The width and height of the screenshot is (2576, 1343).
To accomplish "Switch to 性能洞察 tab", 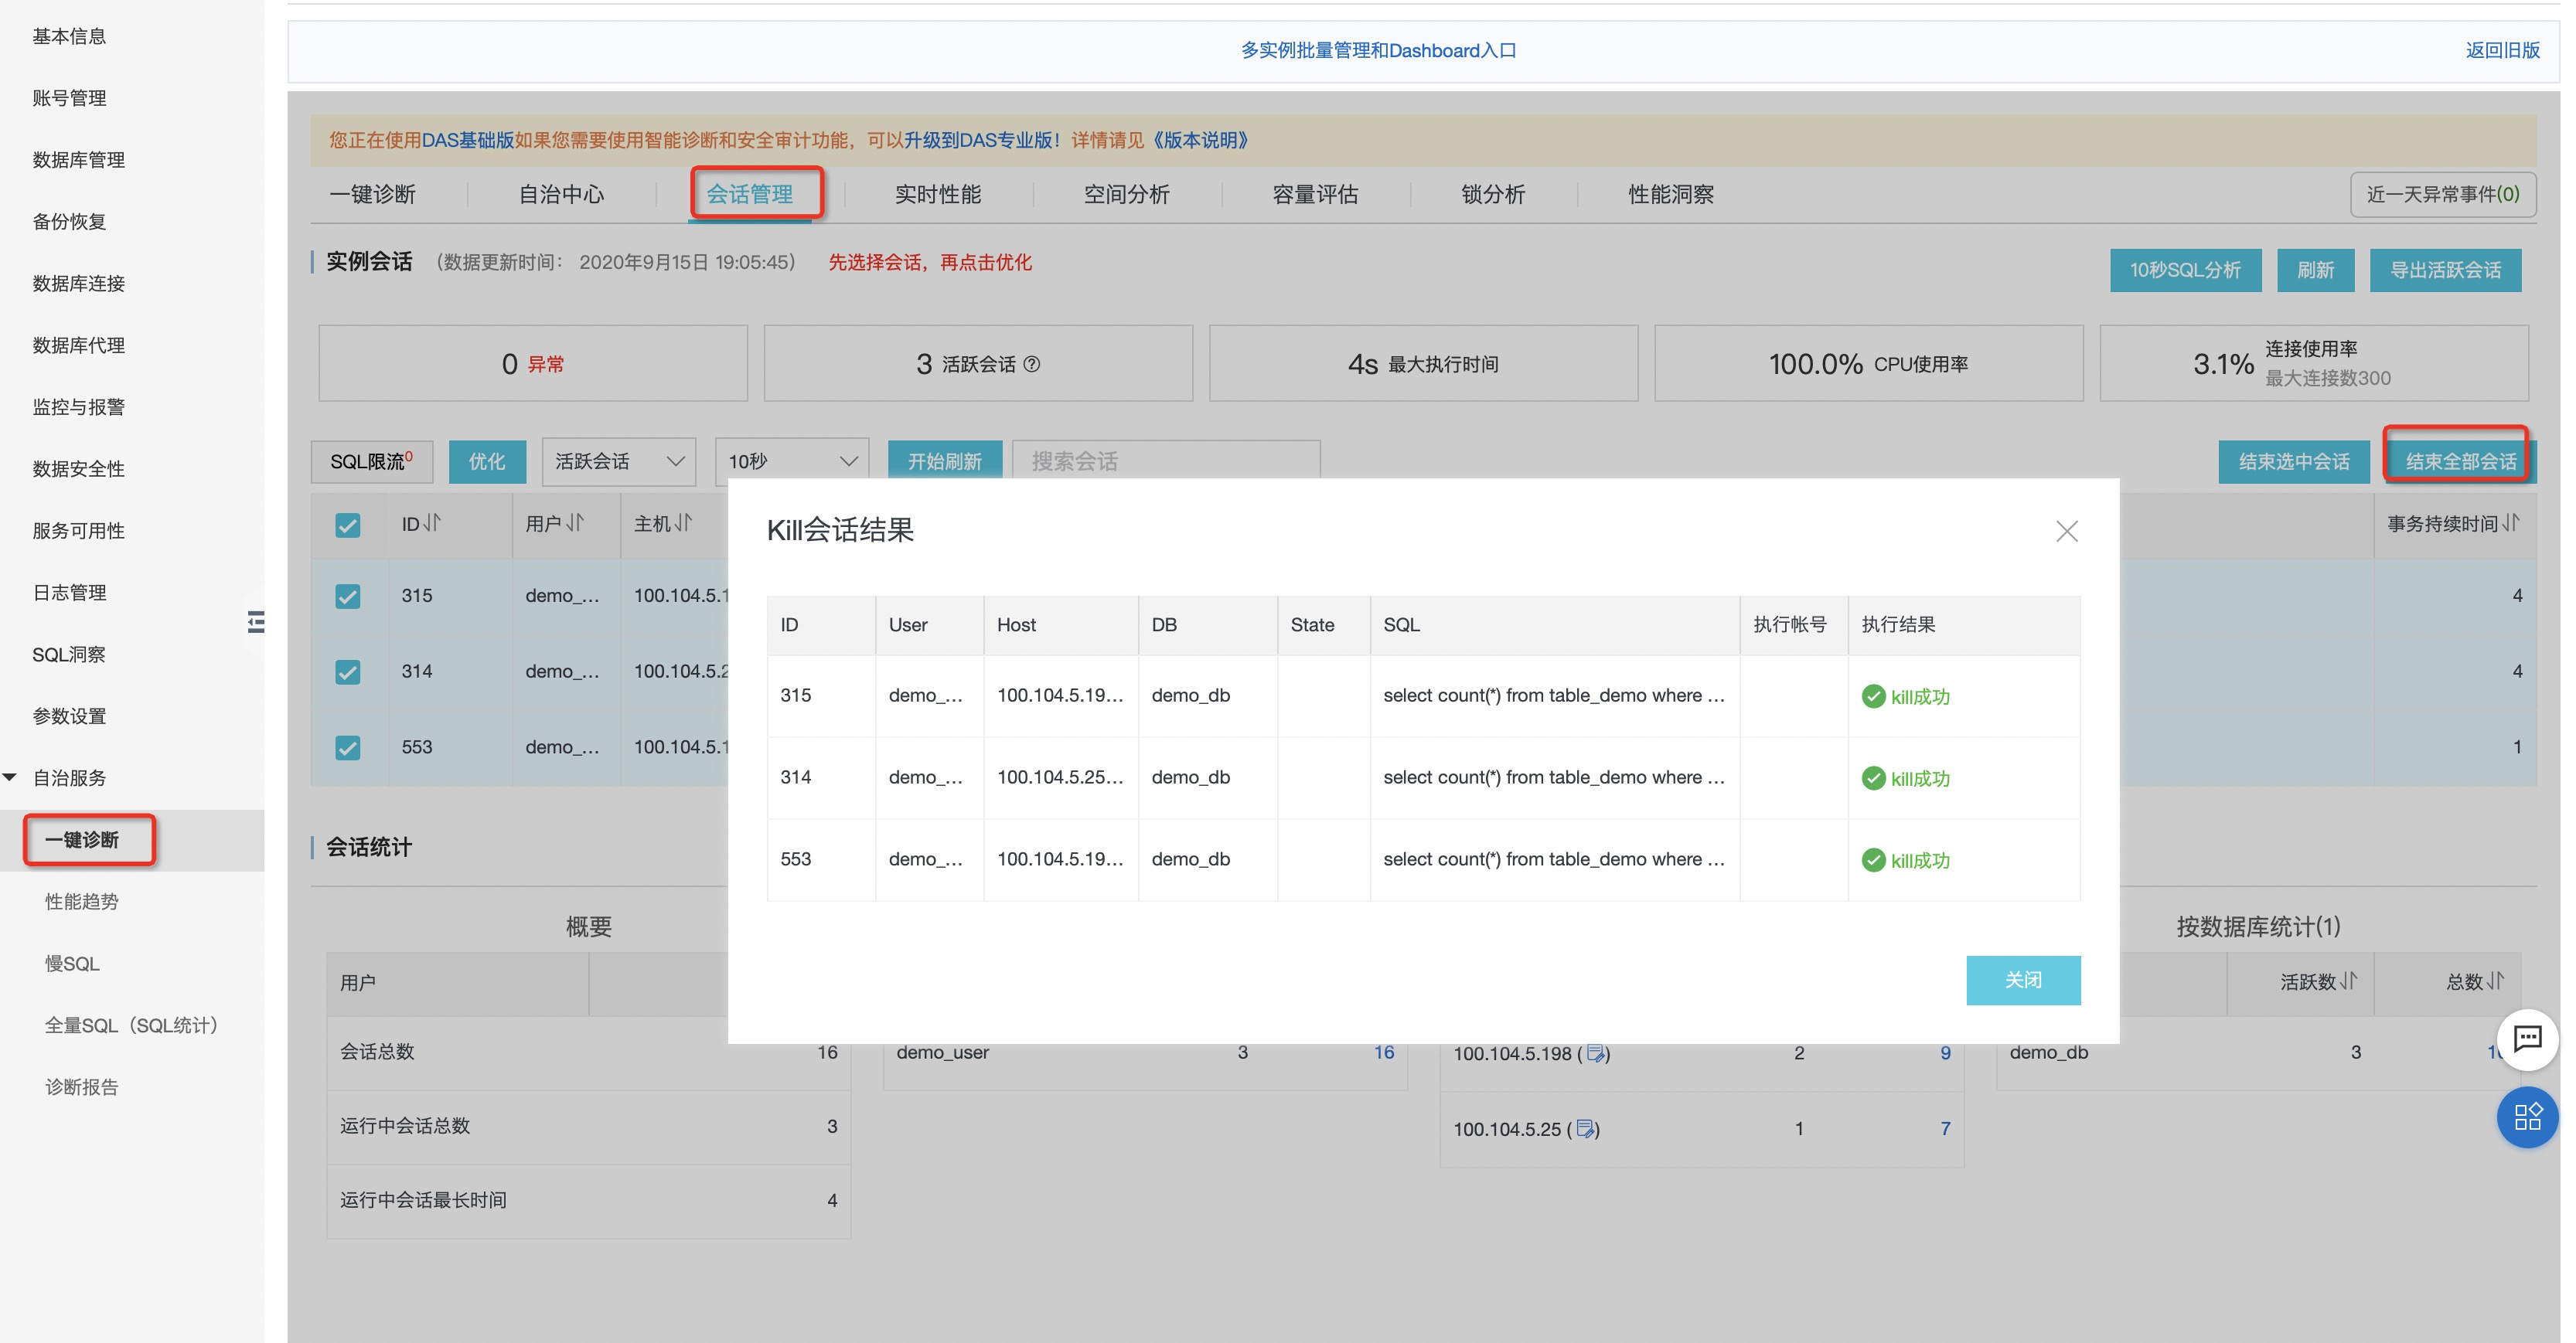I will (1671, 194).
